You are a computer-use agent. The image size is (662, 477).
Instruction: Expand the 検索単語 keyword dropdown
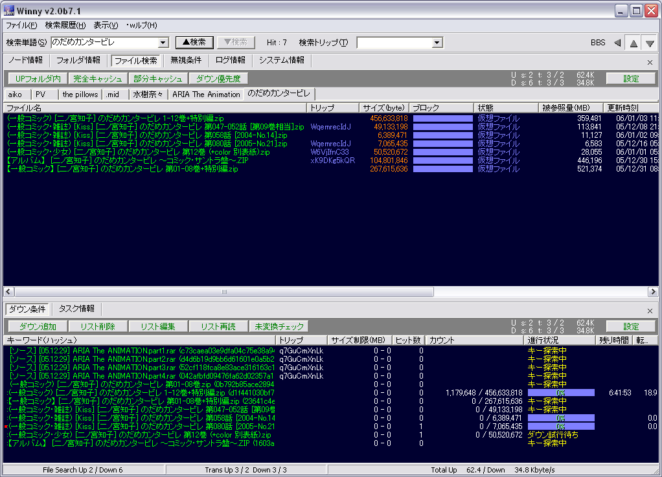163,43
